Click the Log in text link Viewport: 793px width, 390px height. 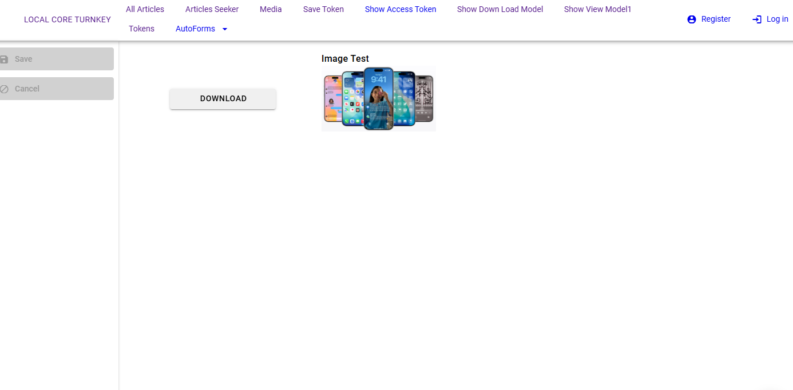(x=777, y=19)
